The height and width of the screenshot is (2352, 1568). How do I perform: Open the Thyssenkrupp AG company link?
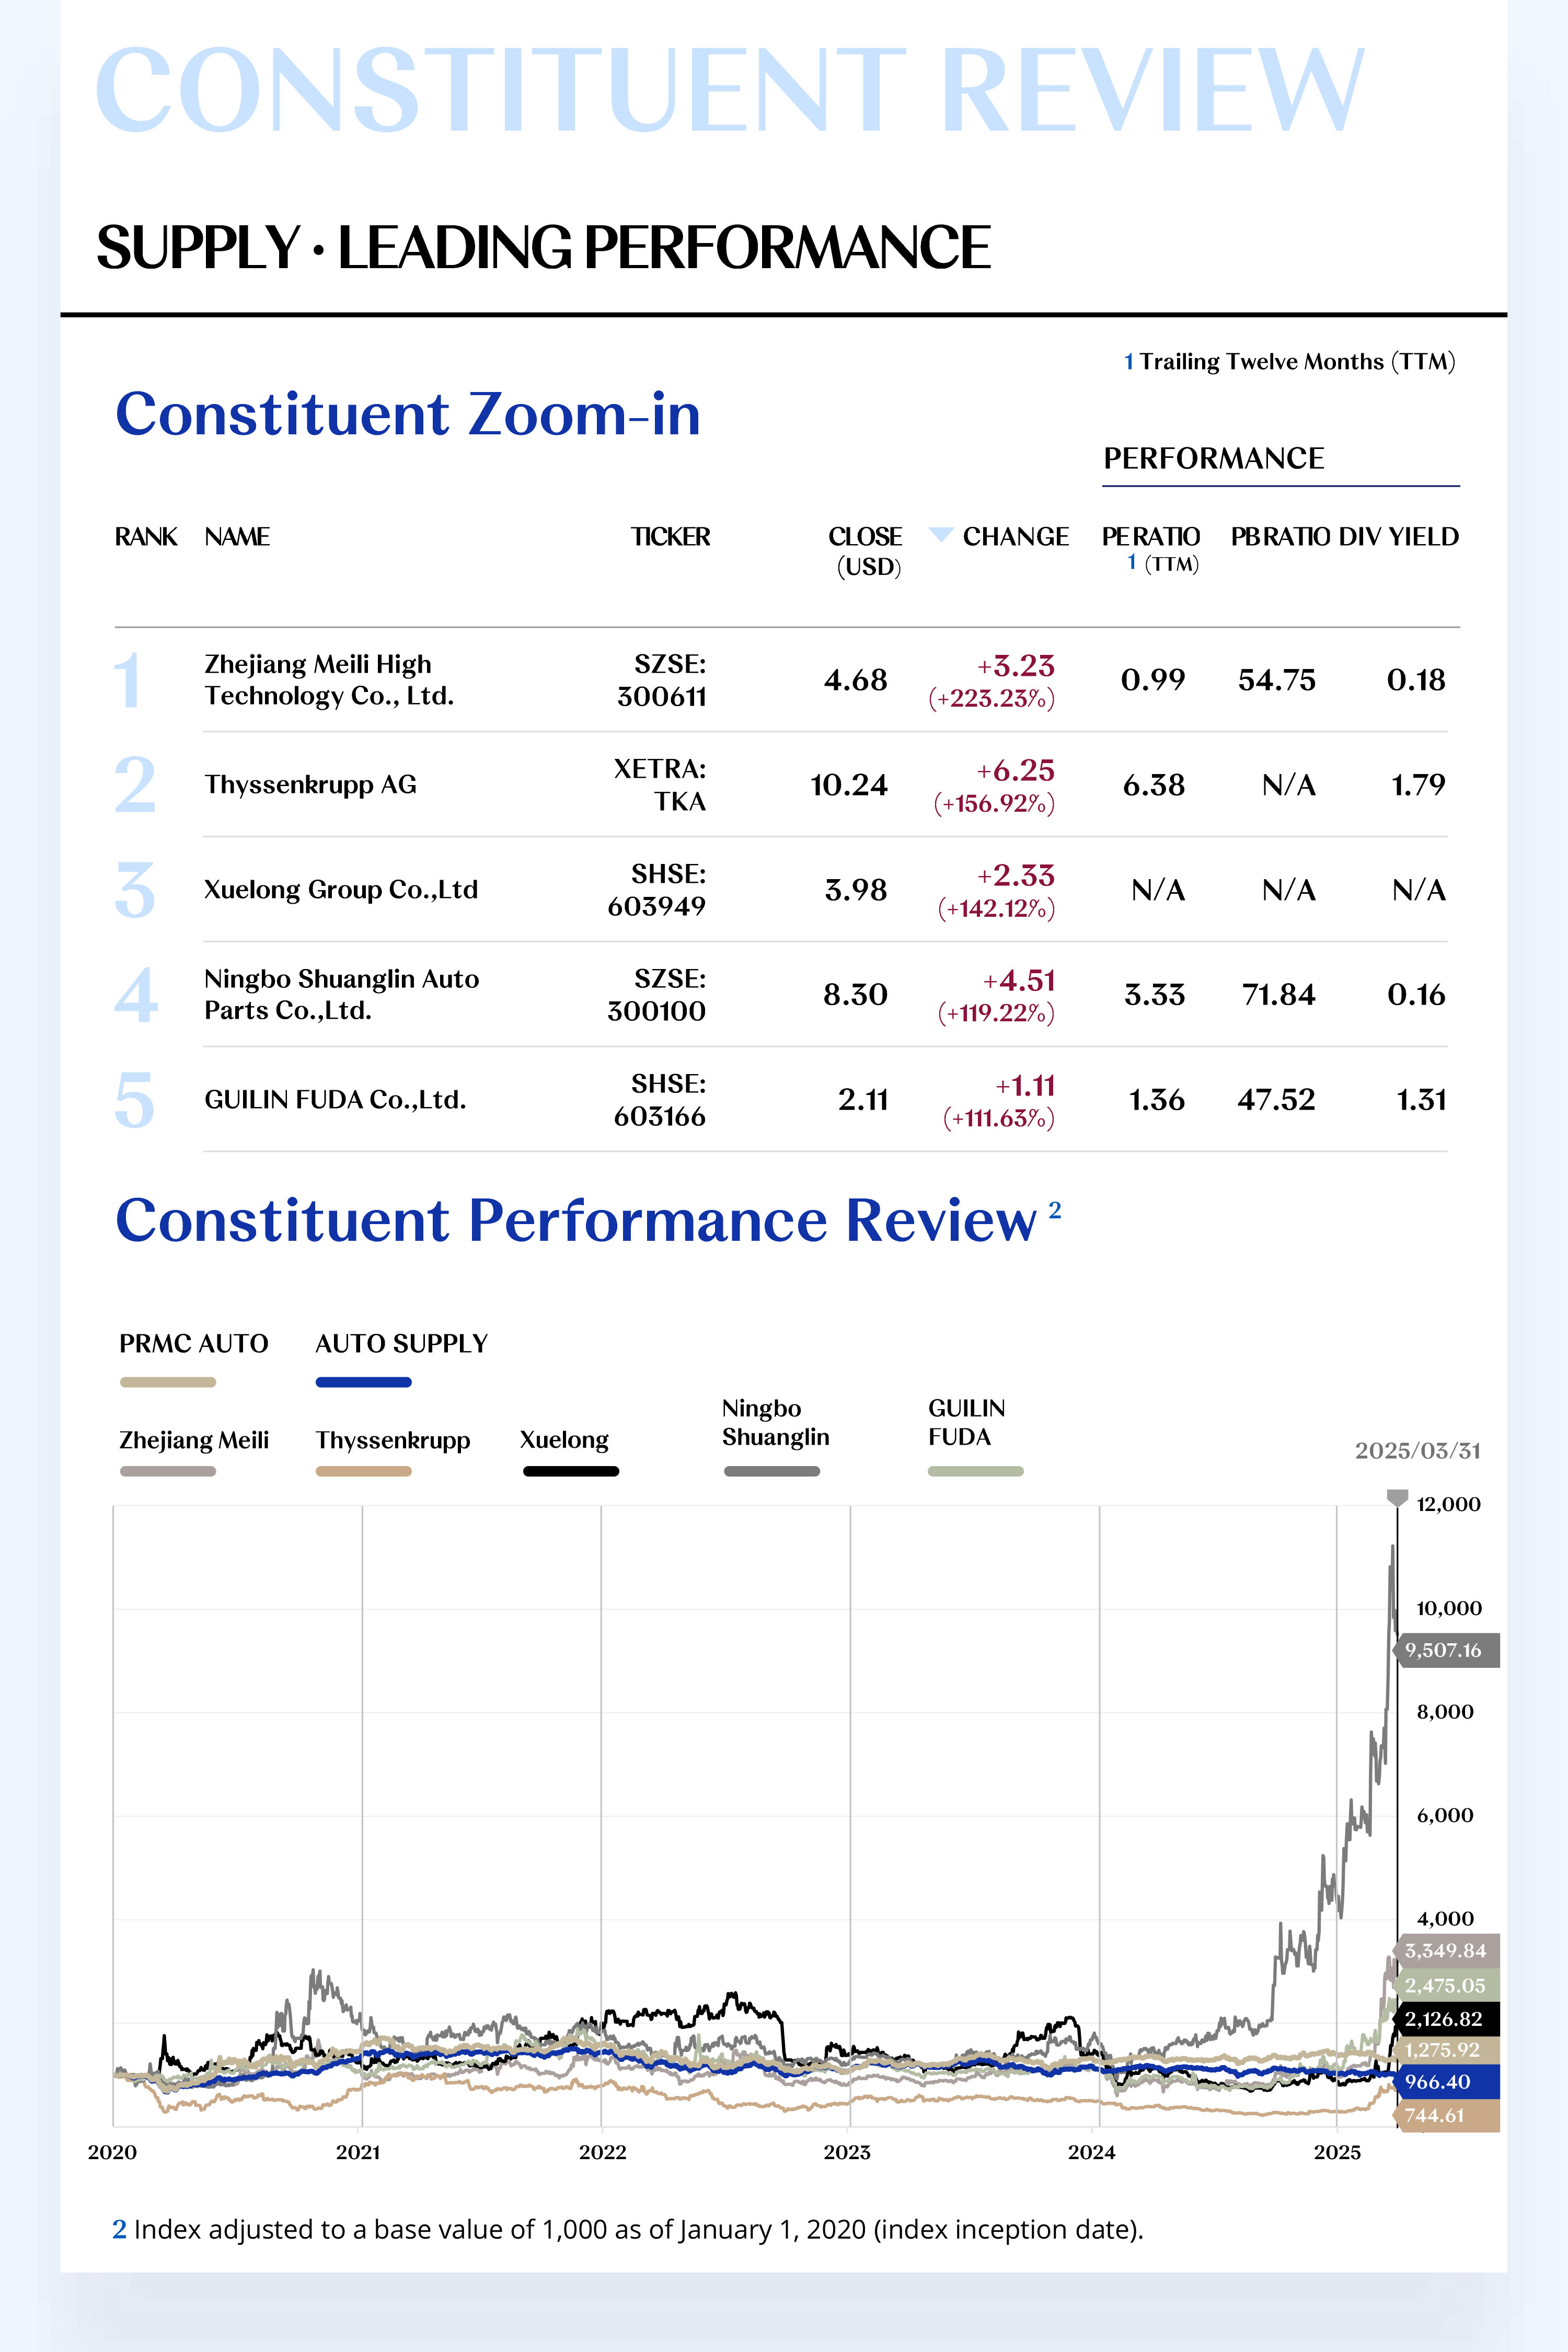[x=310, y=784]
